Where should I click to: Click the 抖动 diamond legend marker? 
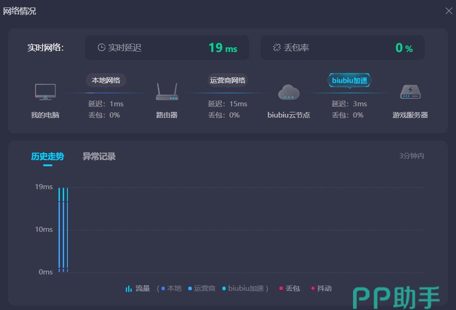click(x=313, y=288)
